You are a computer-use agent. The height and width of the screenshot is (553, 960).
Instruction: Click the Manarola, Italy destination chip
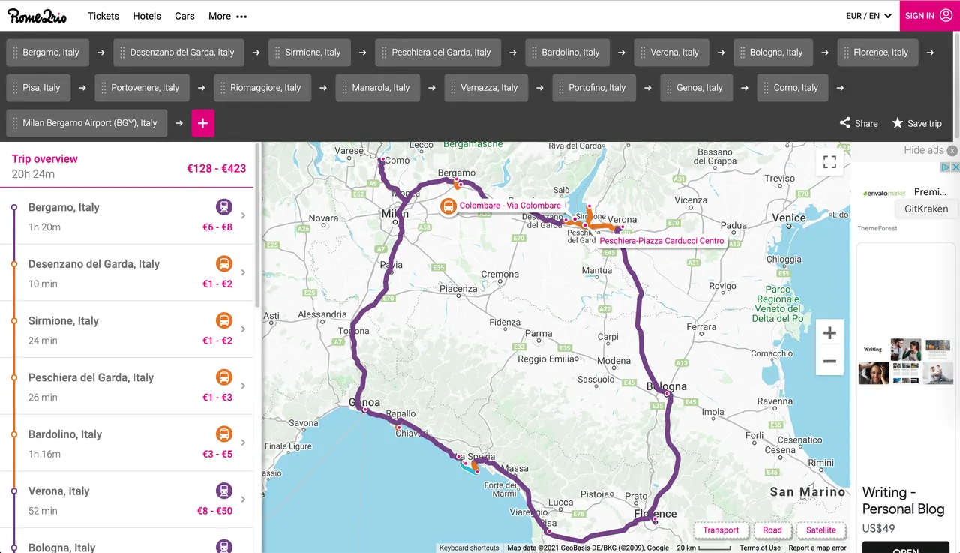377,88
